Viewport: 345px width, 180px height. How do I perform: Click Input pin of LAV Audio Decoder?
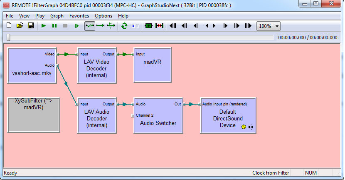coord(76,104)
